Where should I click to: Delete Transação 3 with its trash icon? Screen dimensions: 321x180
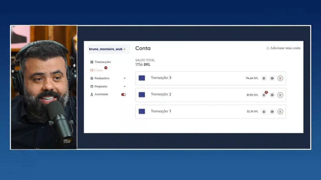click(280, 78)
